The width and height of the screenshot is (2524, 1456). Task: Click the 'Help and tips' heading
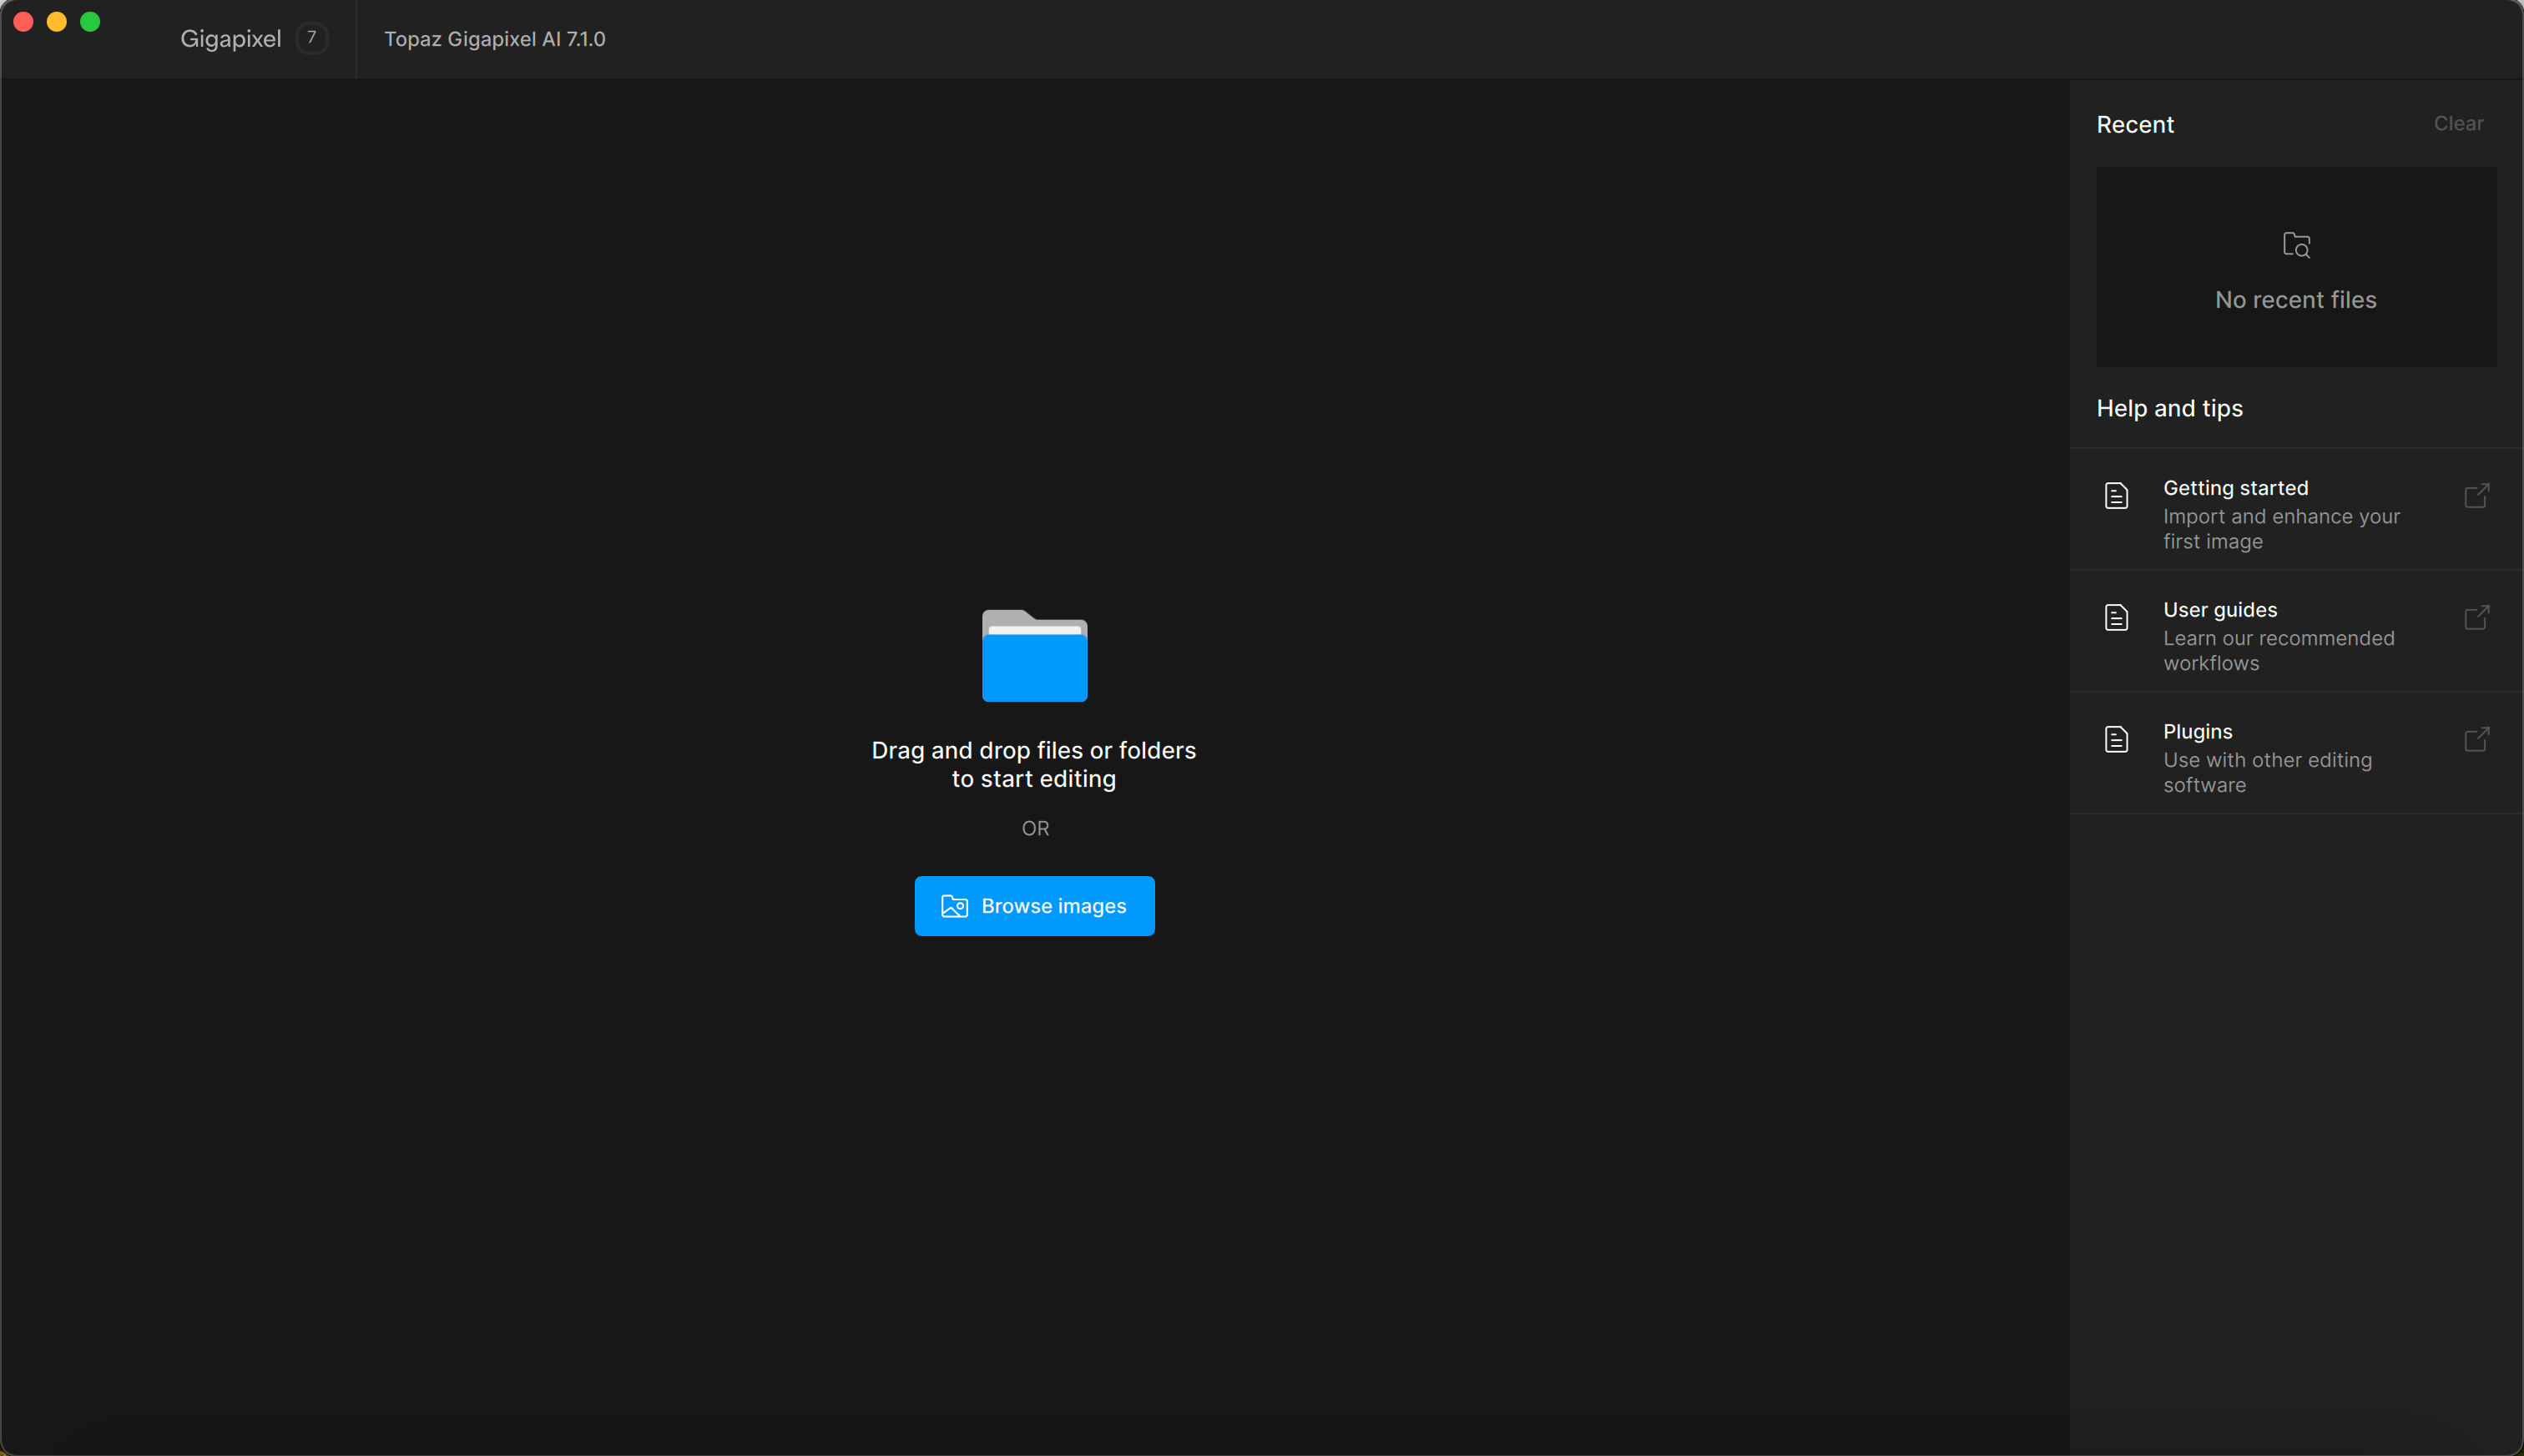pos(2169,409)
